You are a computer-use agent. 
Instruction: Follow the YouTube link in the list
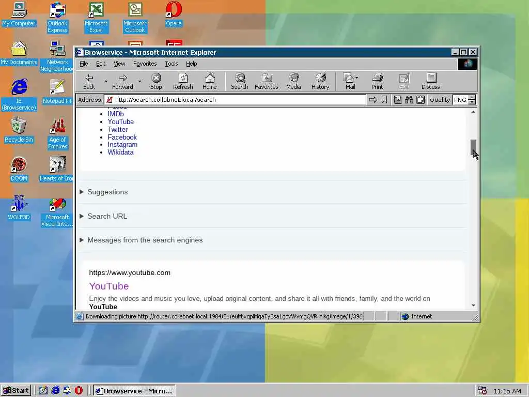click(121, 122)
